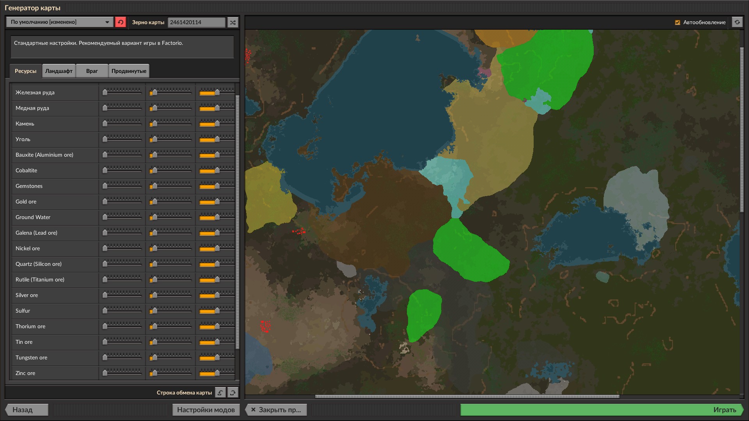Adjust middle slider in Ground Water row

click(x=170, y=217)
